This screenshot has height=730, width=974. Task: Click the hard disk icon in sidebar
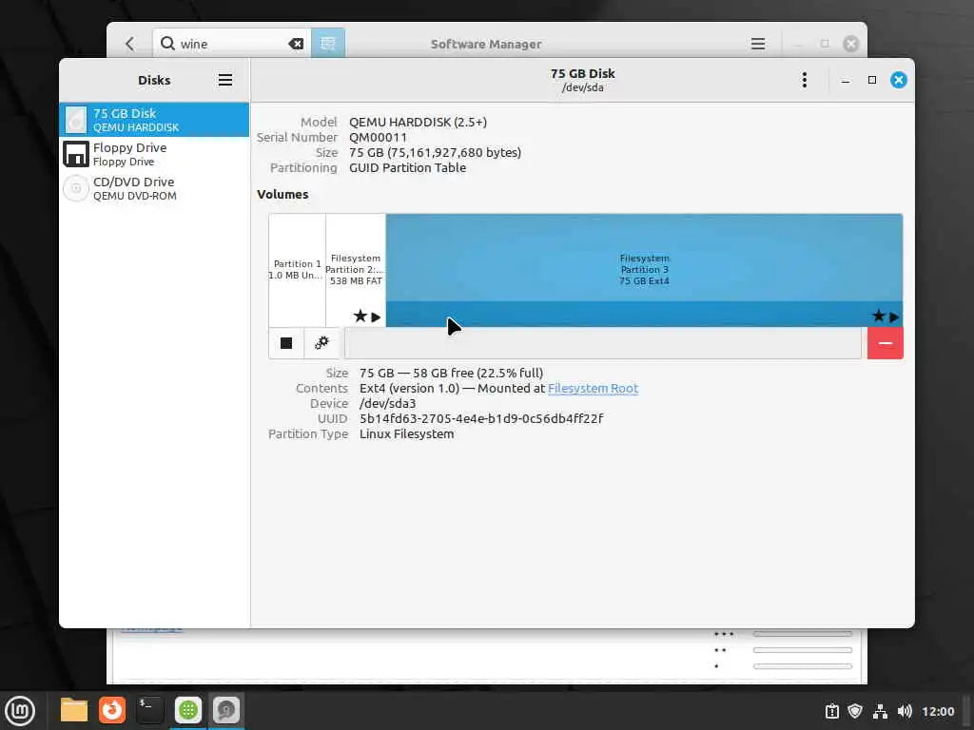click(76, 120)
